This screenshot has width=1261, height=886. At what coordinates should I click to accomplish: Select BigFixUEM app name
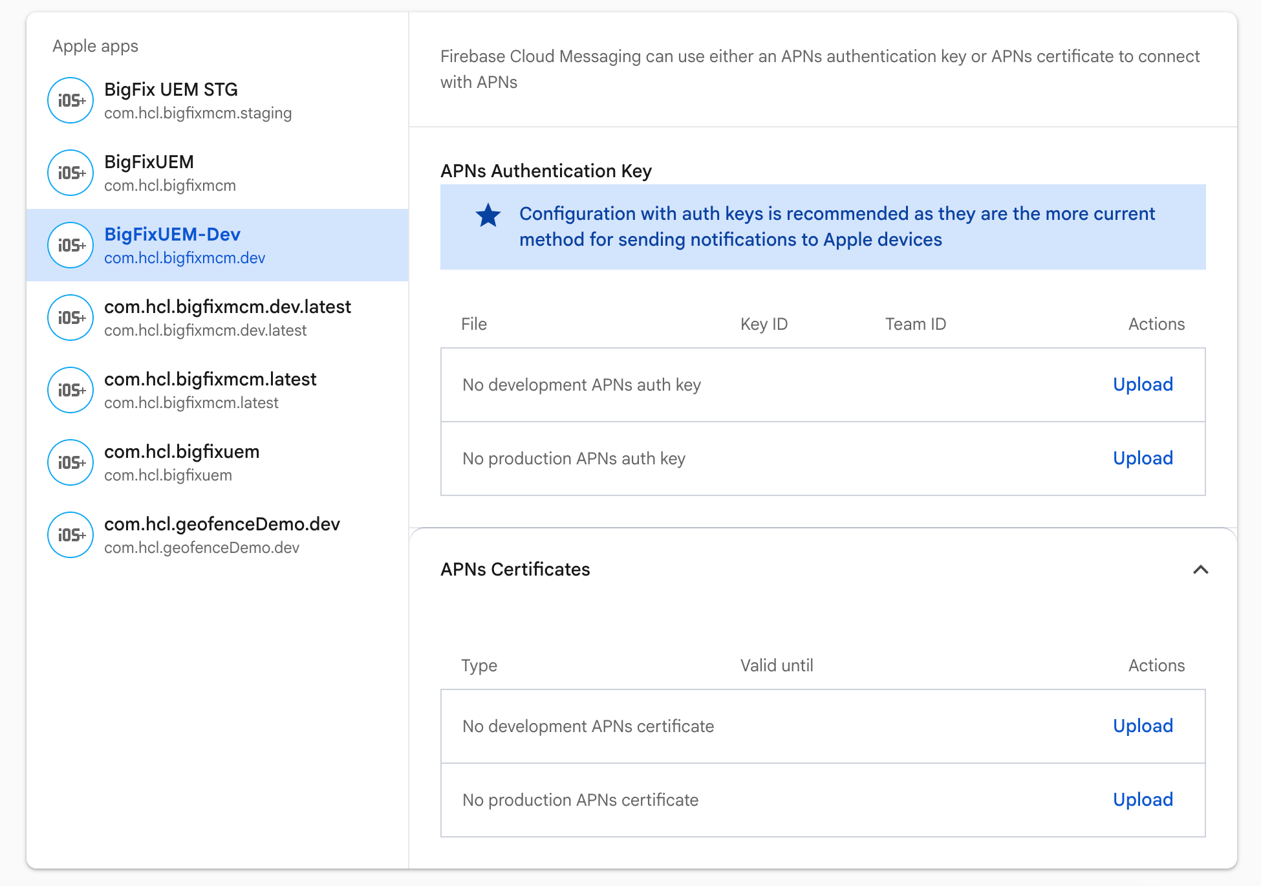(x=149, y=162)
